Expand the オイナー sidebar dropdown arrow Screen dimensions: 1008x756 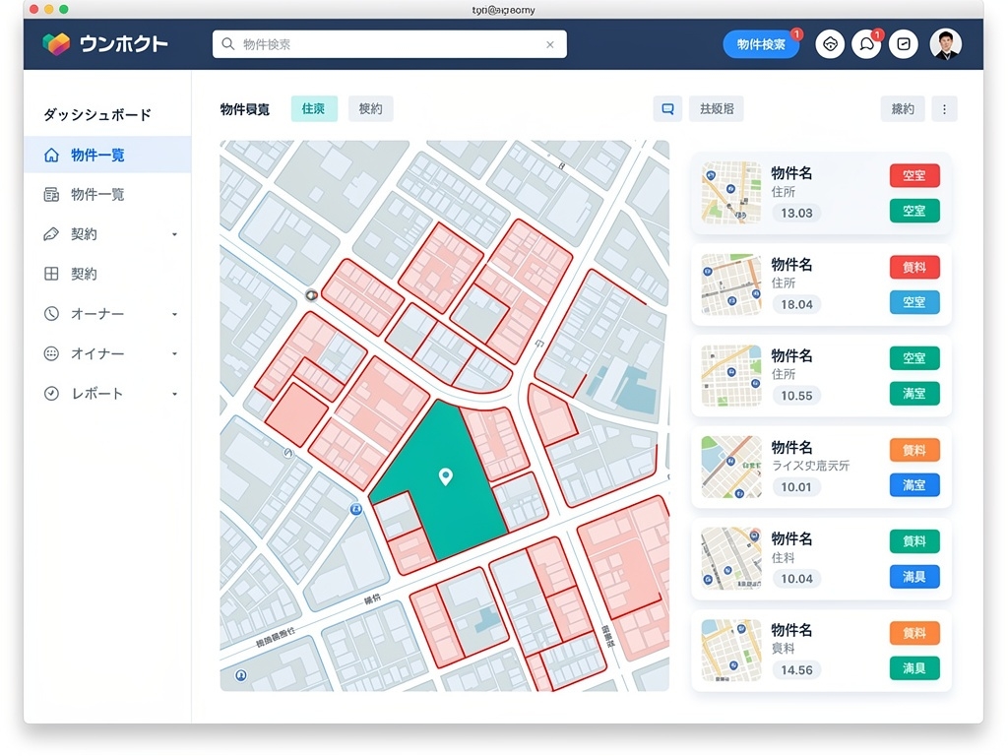pos(174,353)
